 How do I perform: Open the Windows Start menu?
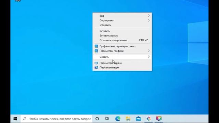tap(15, 119)
